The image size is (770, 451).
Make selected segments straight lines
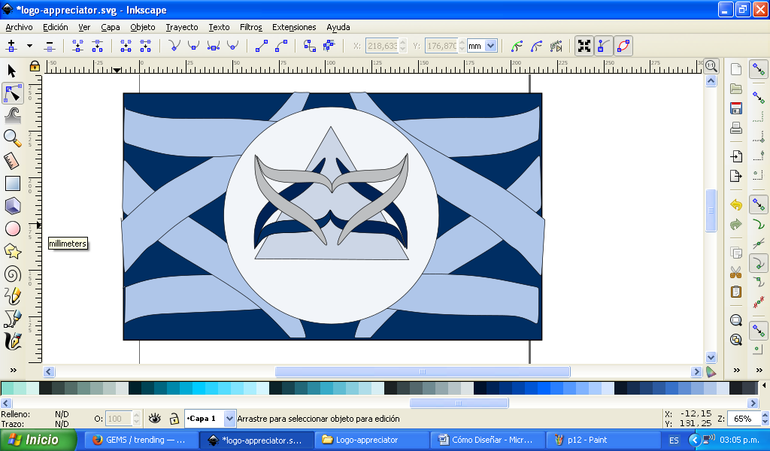coord(261,46)
